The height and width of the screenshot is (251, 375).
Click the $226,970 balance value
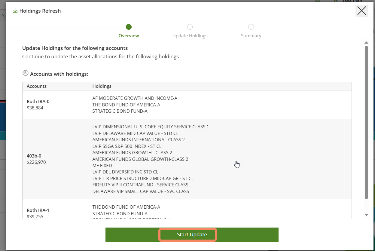tap(36, 162)
